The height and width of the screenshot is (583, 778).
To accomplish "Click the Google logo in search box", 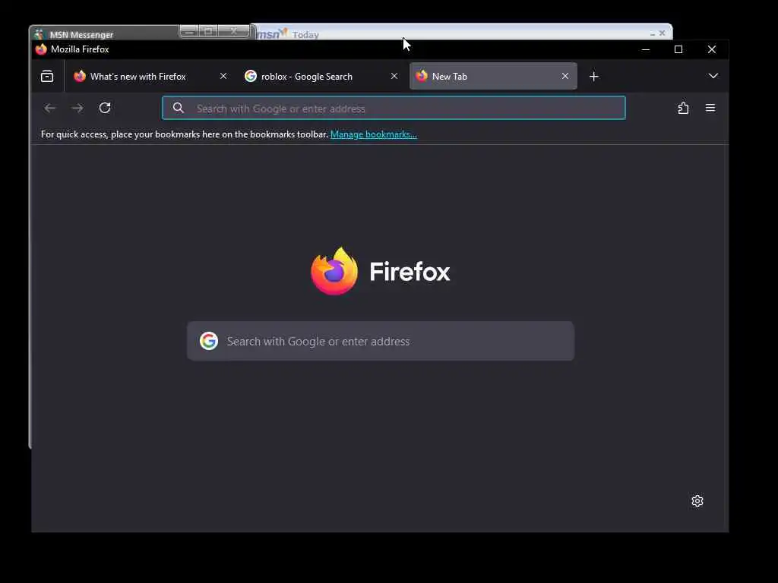I will [x=209, y=341].
